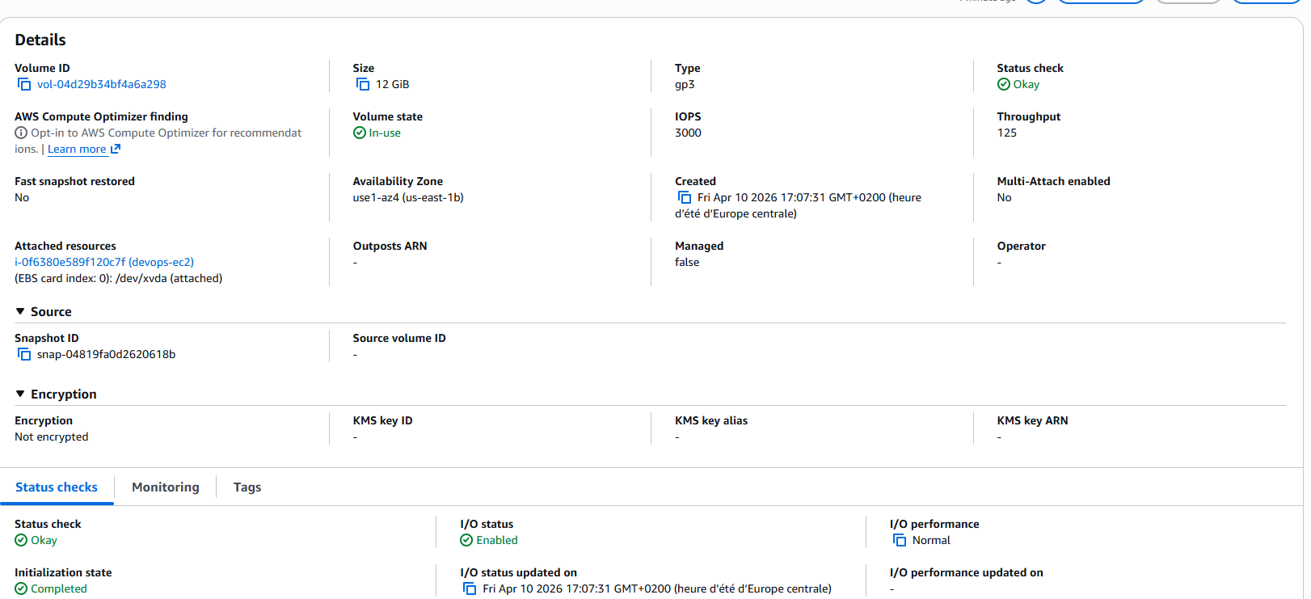The width and height of the screenshot is (1311, 599).
Task: Copy the I/O performance Normal value
Action: 900,541
